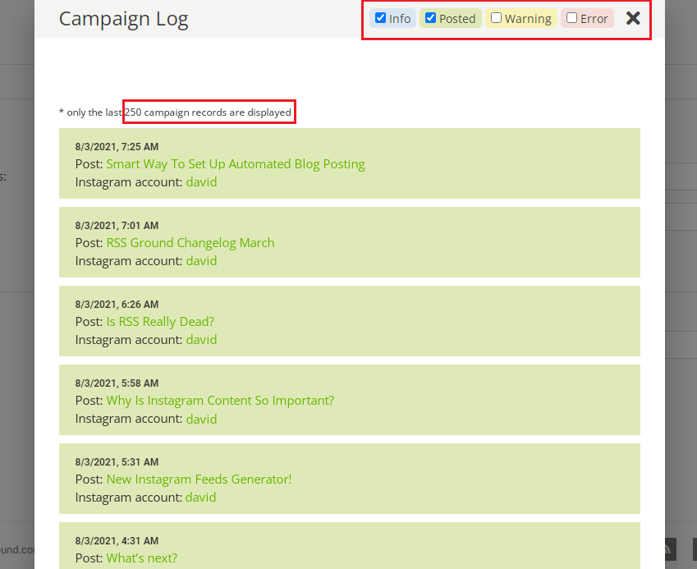Open the 'RSS Ground Changelog March' post link
The height and width of the screenshot is (569, 697).
[190, 243]
